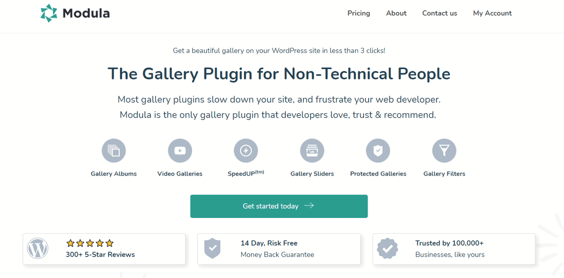Click the Protected Galleries shield icon
564x278 pixels.
[378, 151]
